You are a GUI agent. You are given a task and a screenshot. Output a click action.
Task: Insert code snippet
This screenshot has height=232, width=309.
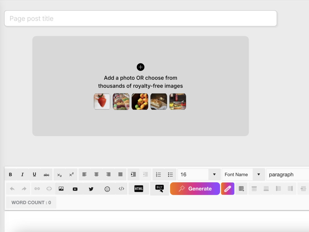click(121, 189)
